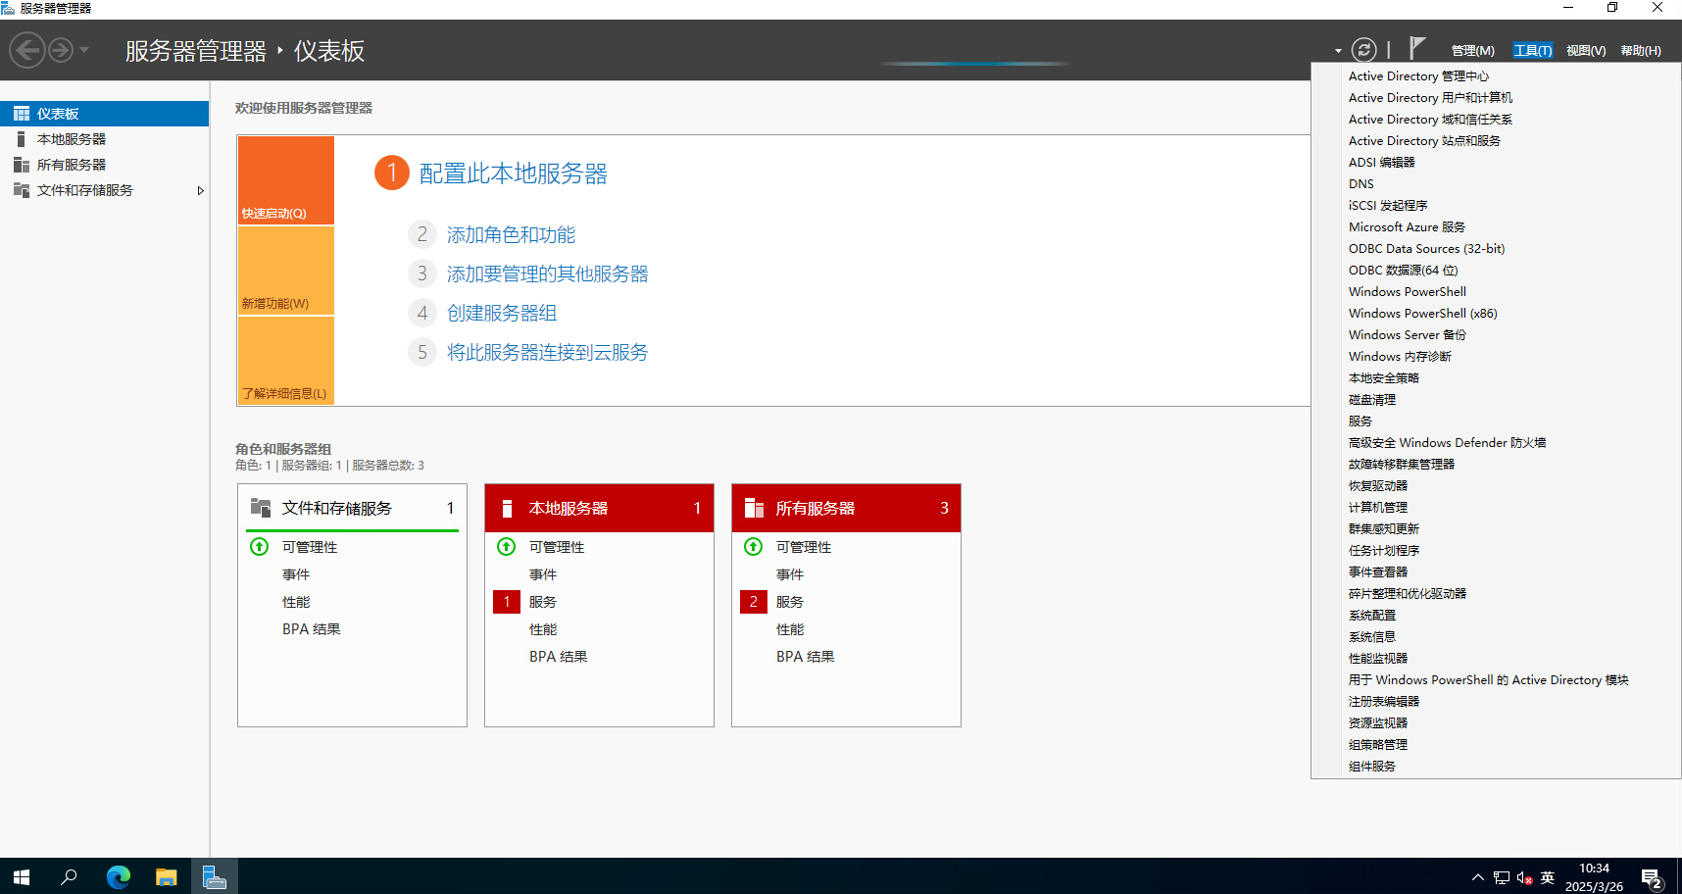Click green manageability icon in 文件和存储服务 tile
Viewport: 1682px width, 894px height.
click(259, 547)
